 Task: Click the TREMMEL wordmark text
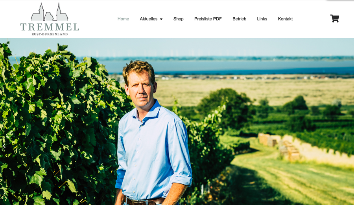click(x=50, y=27)
